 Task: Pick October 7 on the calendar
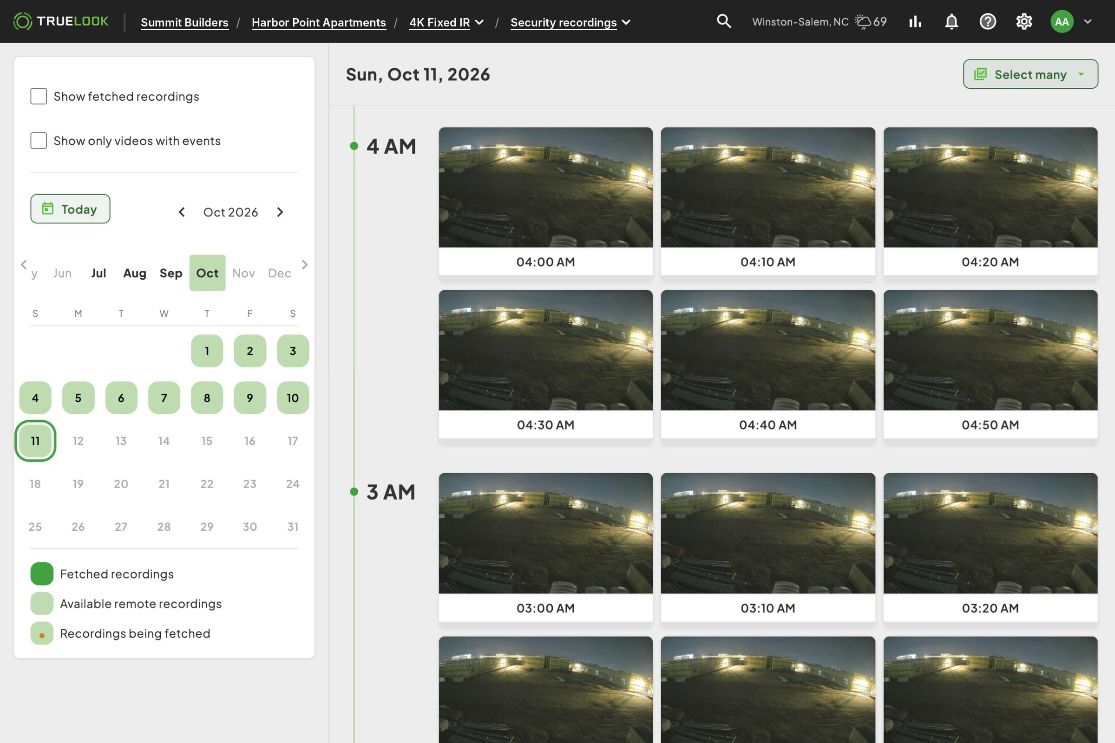coord(164,398)
